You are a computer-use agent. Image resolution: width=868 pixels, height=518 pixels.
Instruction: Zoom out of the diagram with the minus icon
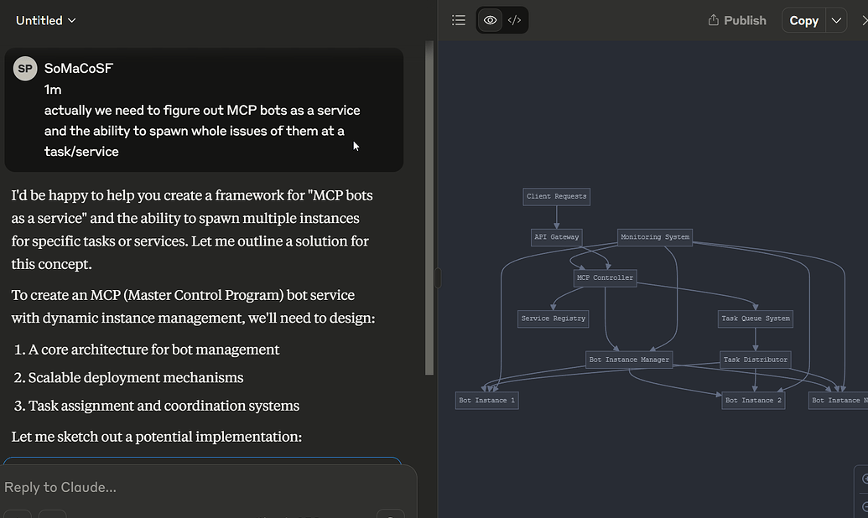(x=865, y=506)
